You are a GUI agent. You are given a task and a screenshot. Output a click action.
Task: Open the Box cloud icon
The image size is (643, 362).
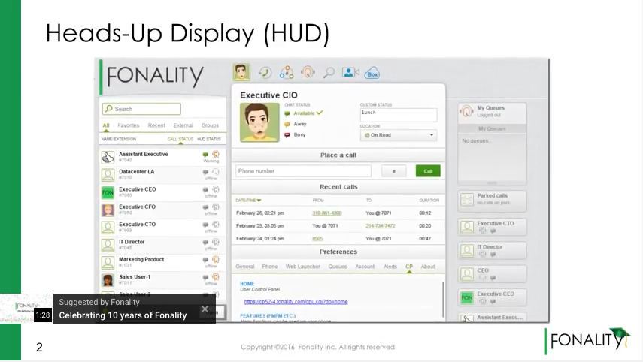click(x=372, y=74)
